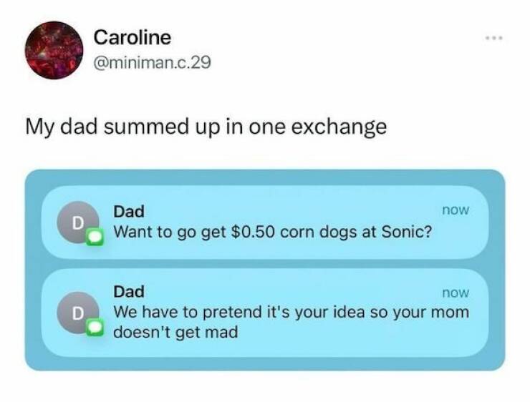The image size is (530, 402).
Task: Click the "My dad summed up" post text
Action: (206, 127)
